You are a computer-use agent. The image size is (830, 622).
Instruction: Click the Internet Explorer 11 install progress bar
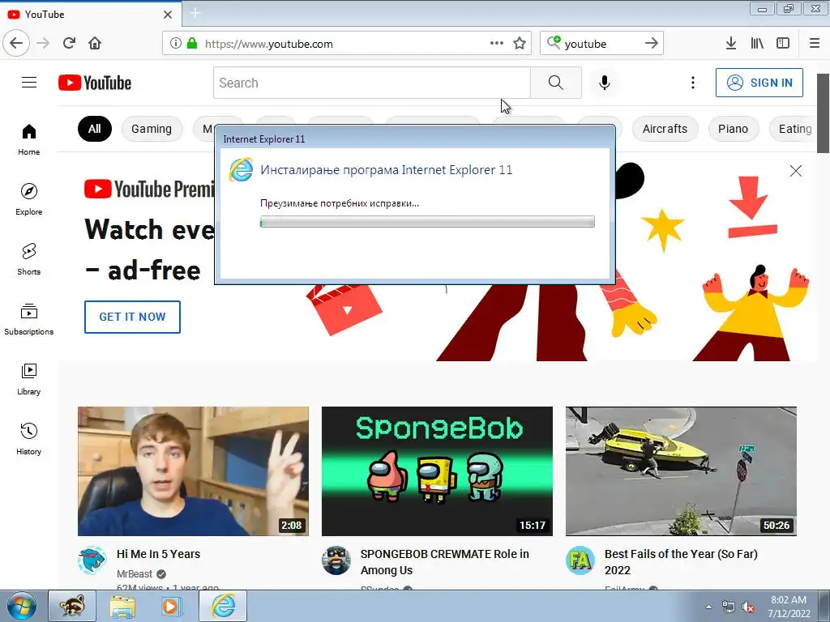pyautogui.click(x=427, y=222)
